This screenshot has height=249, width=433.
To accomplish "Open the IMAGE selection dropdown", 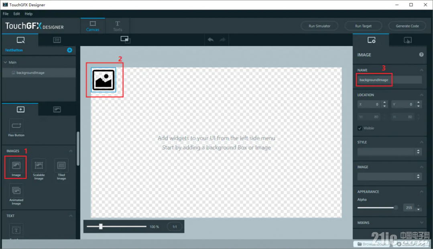I will (x=389, y=176).
